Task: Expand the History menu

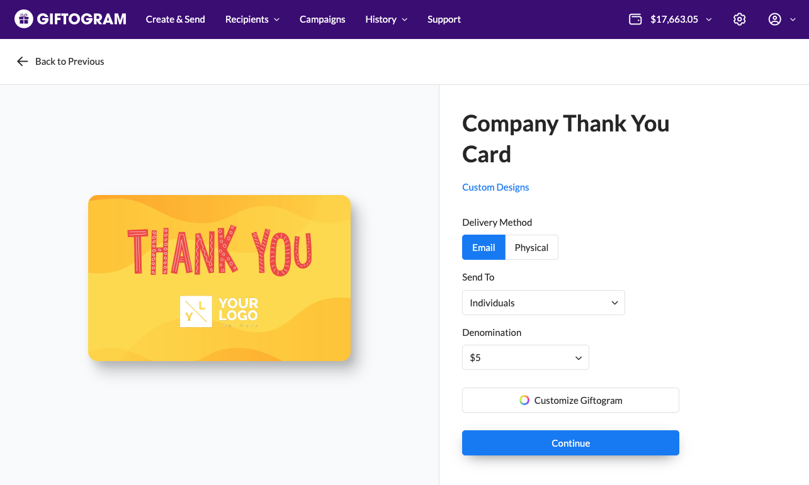Action: tap(386, 20)
